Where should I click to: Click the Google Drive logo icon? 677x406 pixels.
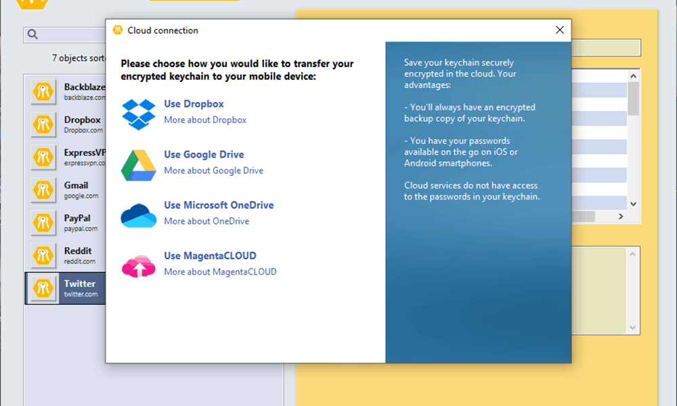point(138,165)
